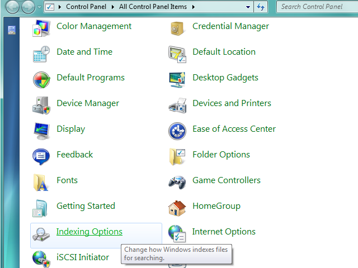
Task: Open the Internet Options link
Action: point(224,232)
